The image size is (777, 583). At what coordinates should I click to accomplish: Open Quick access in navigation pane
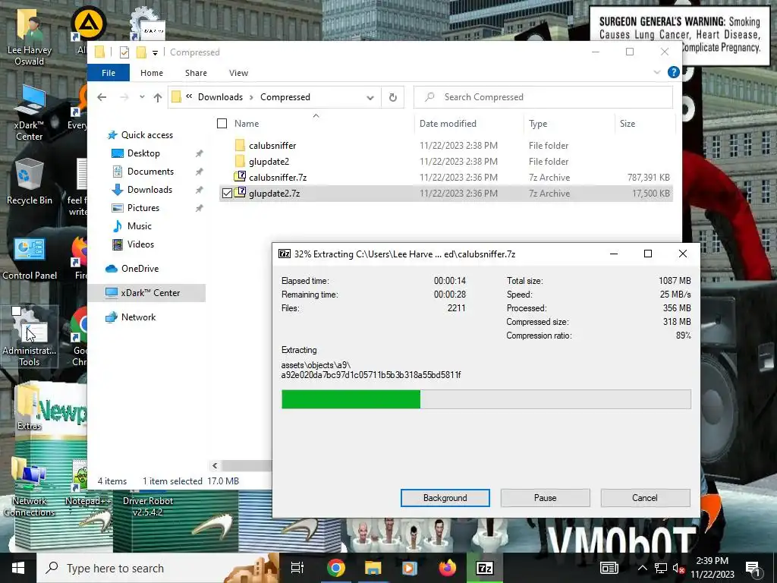146,135
